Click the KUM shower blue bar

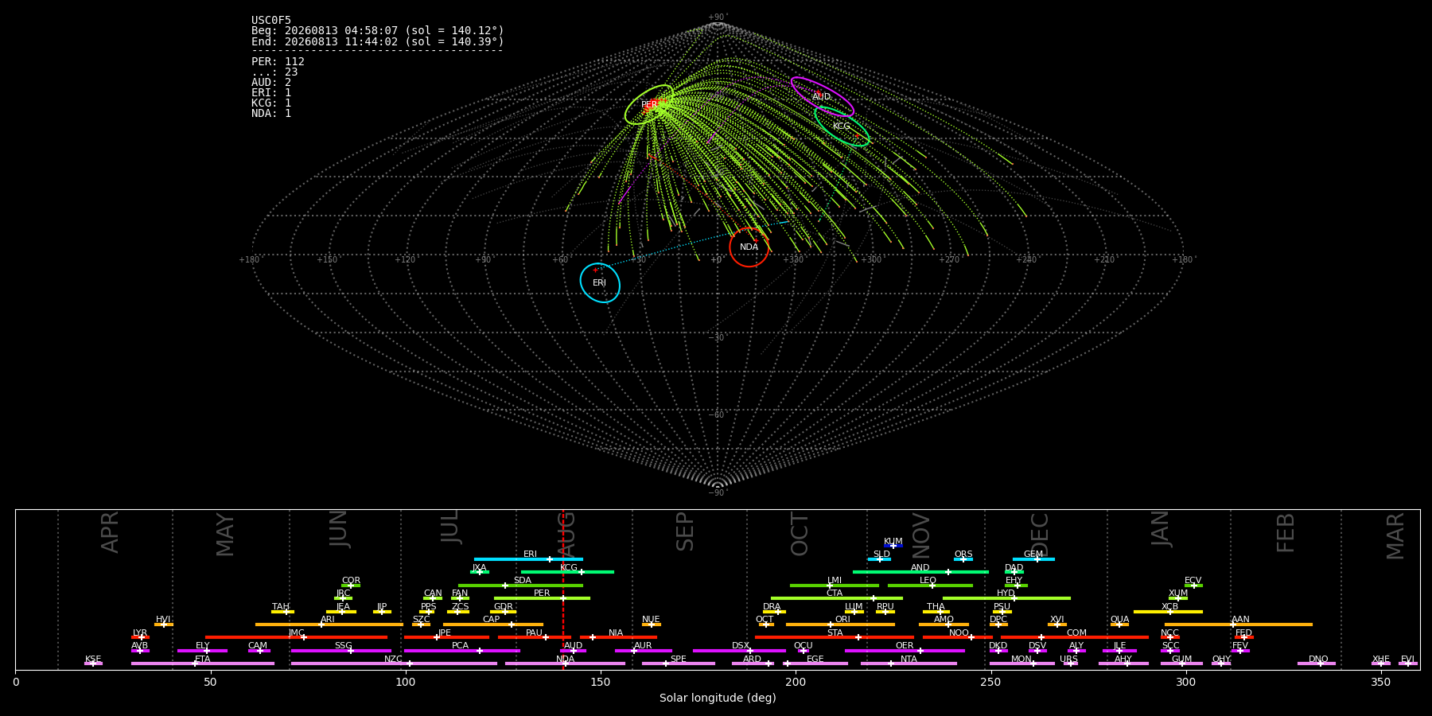893,546
